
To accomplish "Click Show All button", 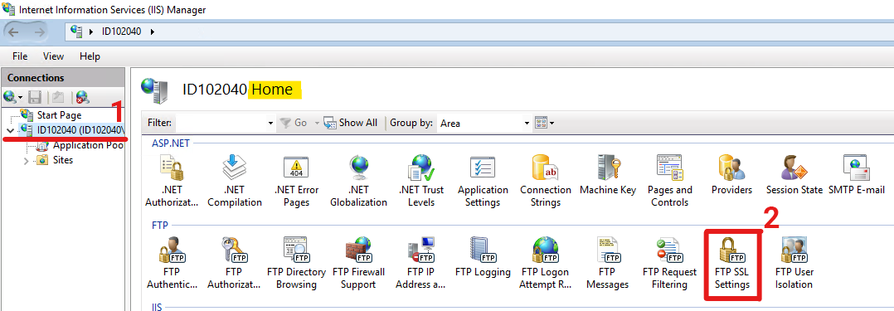I will 351,123.
